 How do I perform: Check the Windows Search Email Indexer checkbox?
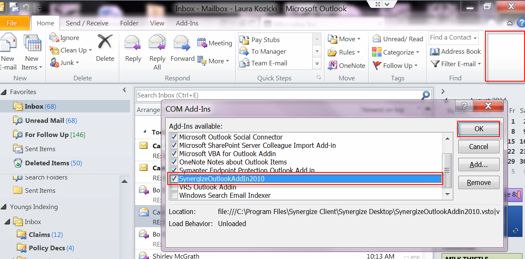pos(174,195)
